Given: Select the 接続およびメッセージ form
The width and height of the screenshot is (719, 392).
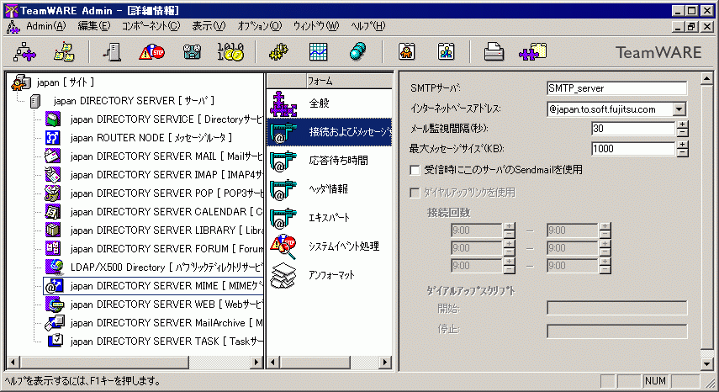Looking at the screenshot, I should [329, 132].
